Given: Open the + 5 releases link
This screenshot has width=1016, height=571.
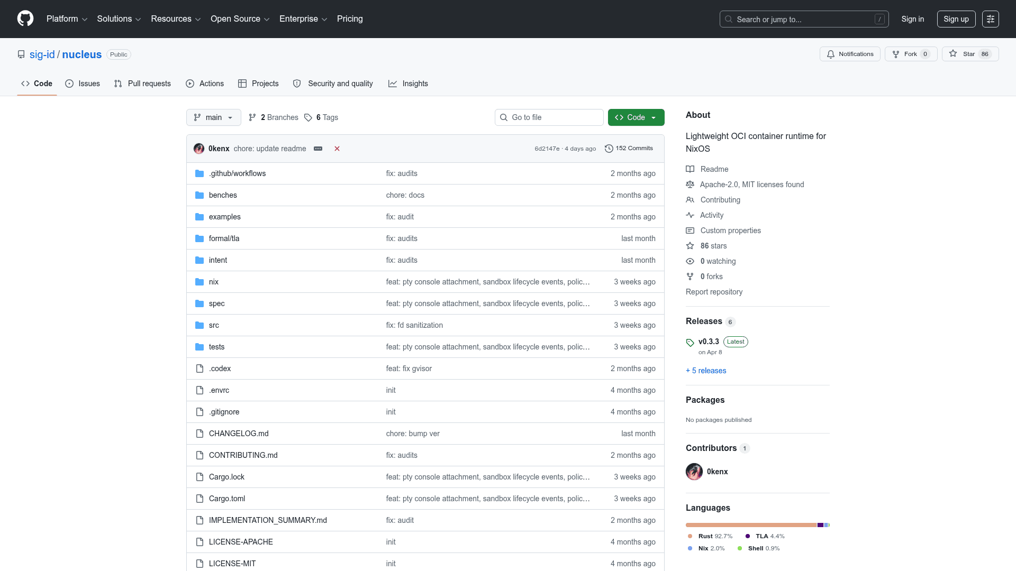Looking at the screenshot, I should click(706, 371).
